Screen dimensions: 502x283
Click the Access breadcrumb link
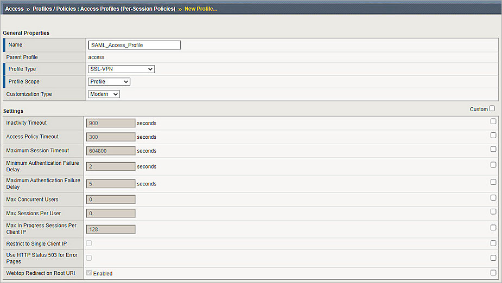tap(14, 9)
